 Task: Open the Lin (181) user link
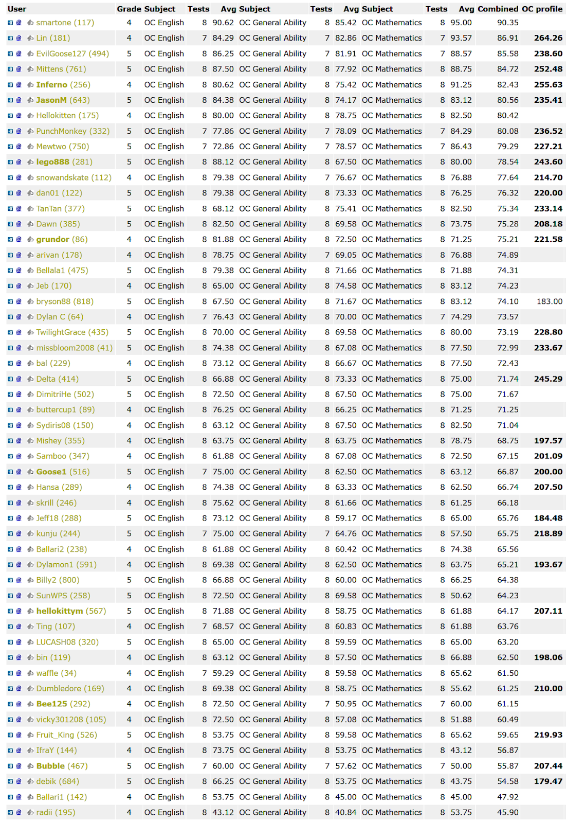(53, 38)
